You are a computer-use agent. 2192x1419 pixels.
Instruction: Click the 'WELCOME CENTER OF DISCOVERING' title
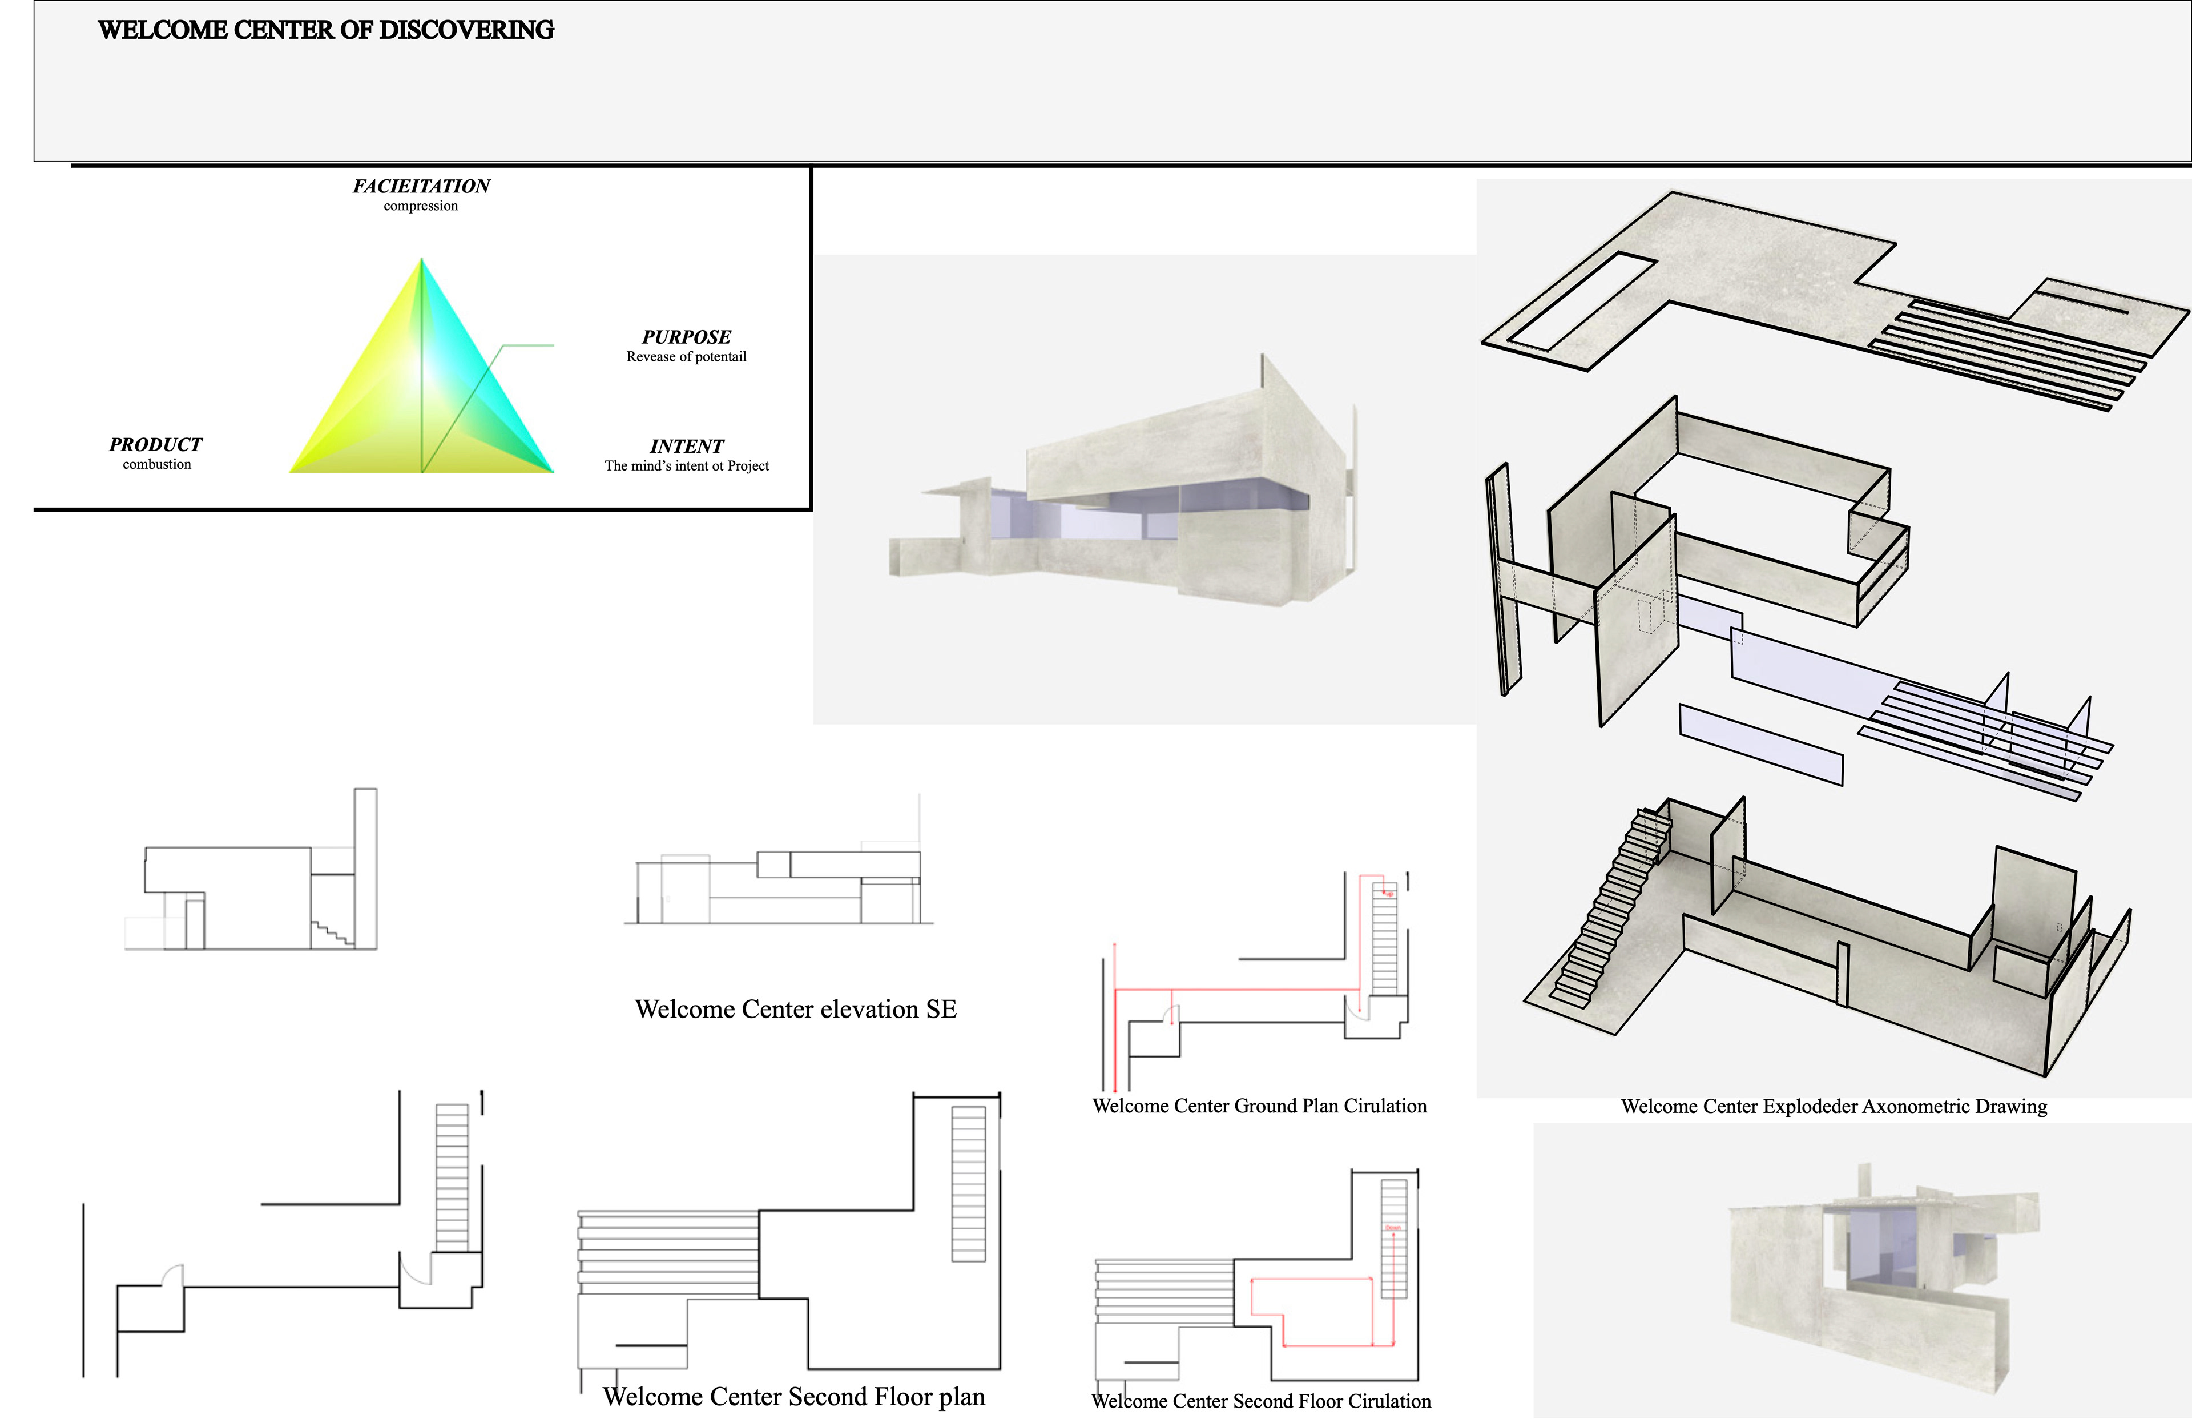coord(325,30)
